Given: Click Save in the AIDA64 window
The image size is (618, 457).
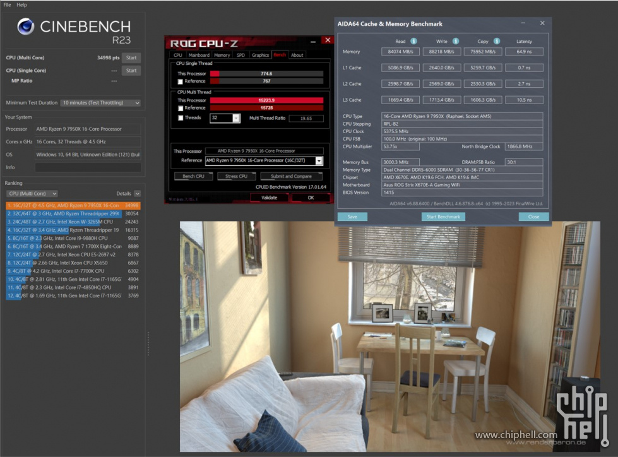Looking at the screenshot, I should (352, 217).
